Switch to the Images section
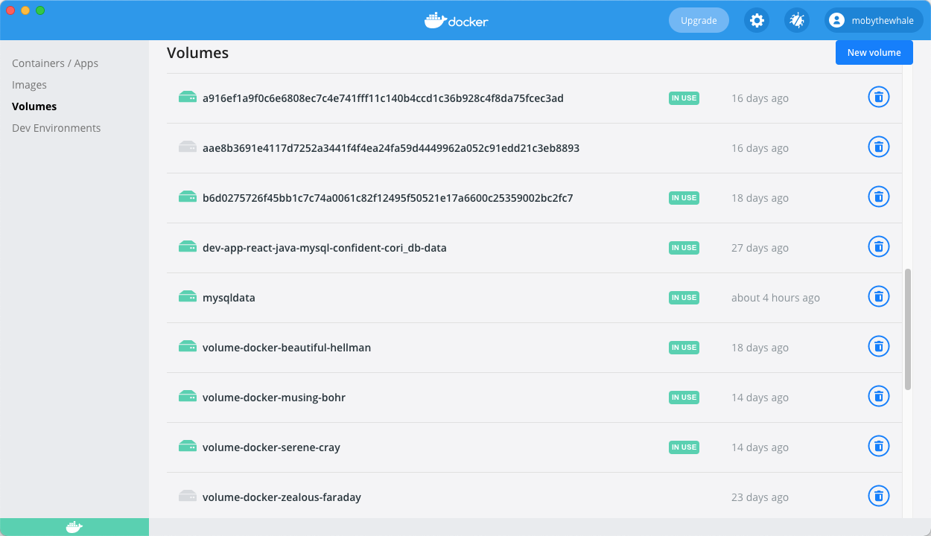Screen dimensions: 931x536 29,85
